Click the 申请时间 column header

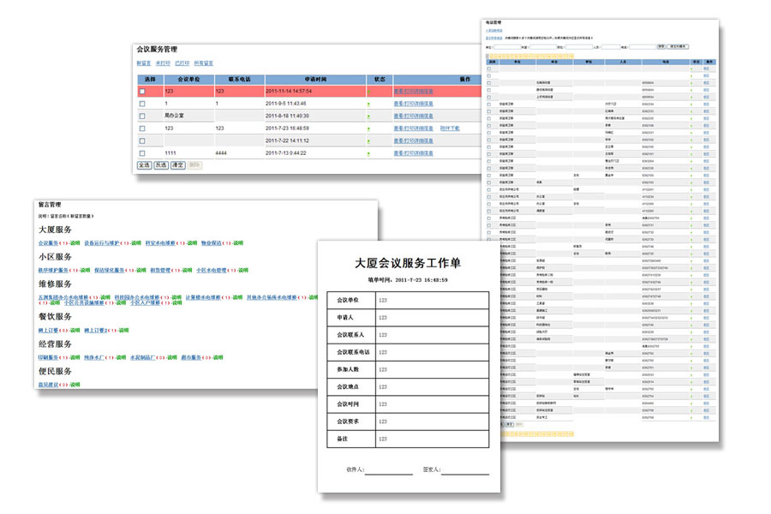(315, 79)
